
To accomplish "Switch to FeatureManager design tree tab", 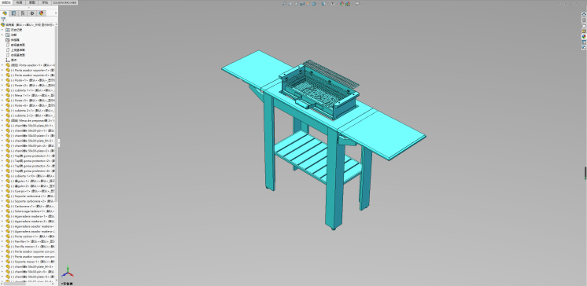I will pyautogui.click(x=5, y=13).
